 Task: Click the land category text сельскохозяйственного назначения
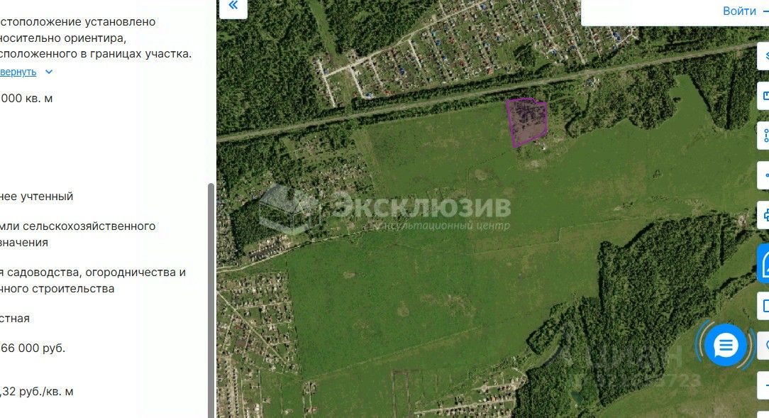(77, 234)
